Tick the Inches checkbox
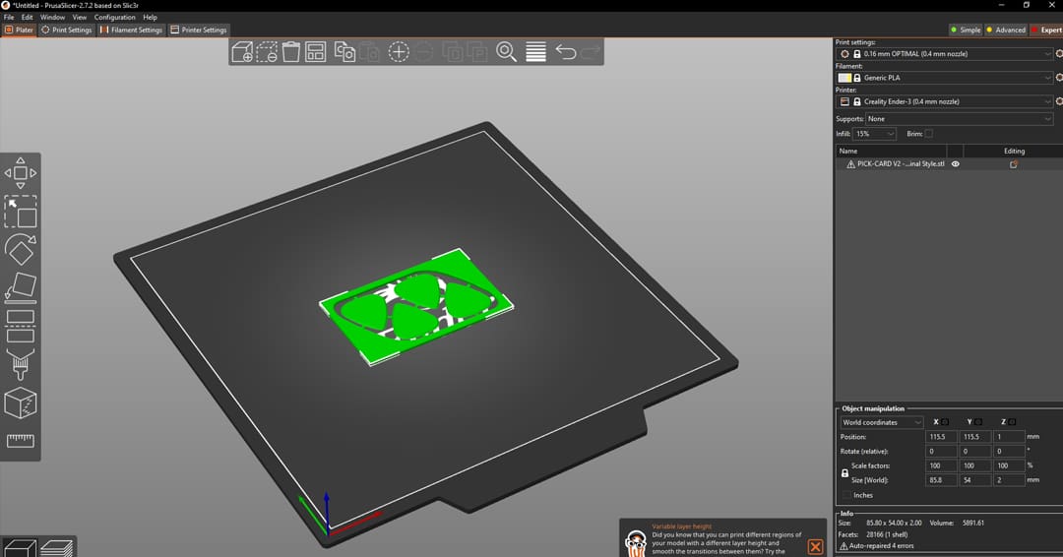 point(845,495)
